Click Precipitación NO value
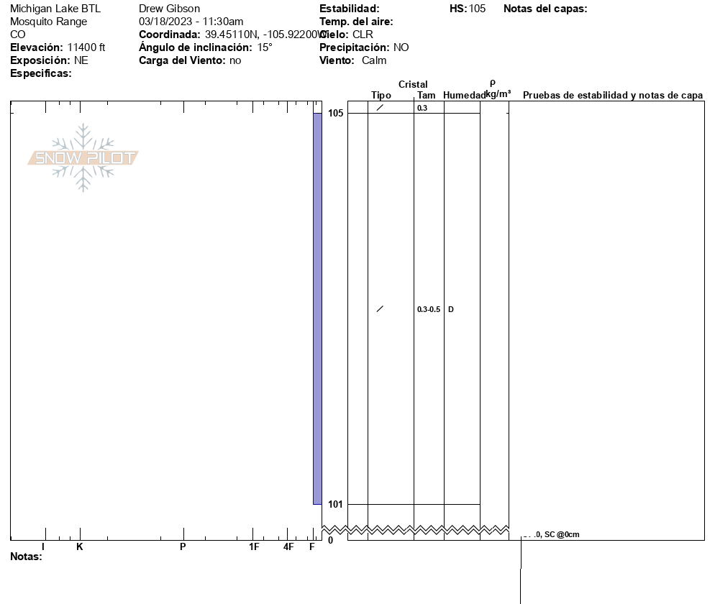 tap(401, 47)
